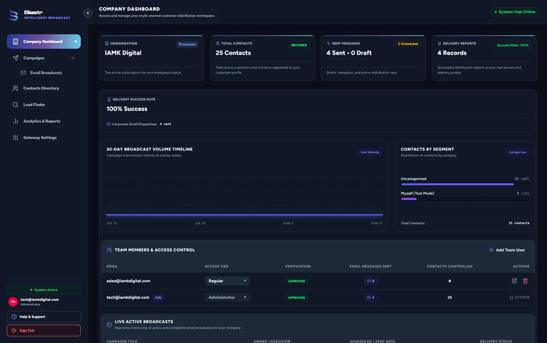Click the Company Dashboard building icon
Image resolution: width=547 pixels, height=343 pixels.
tap(15, 42)
